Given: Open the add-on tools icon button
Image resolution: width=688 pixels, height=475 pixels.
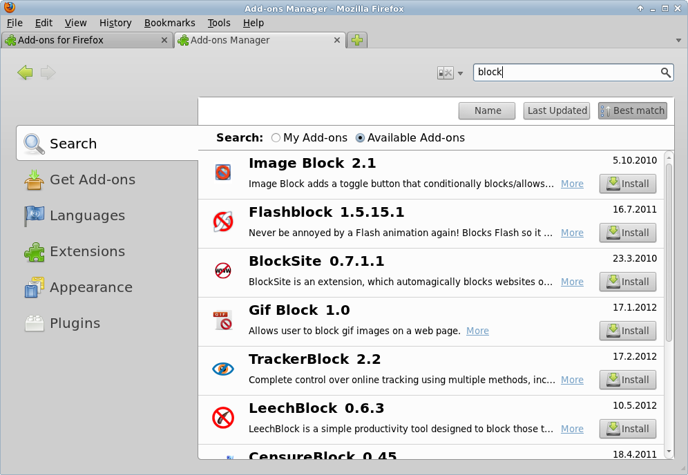Looking at the screenshot, I should [x=445, y=72].
